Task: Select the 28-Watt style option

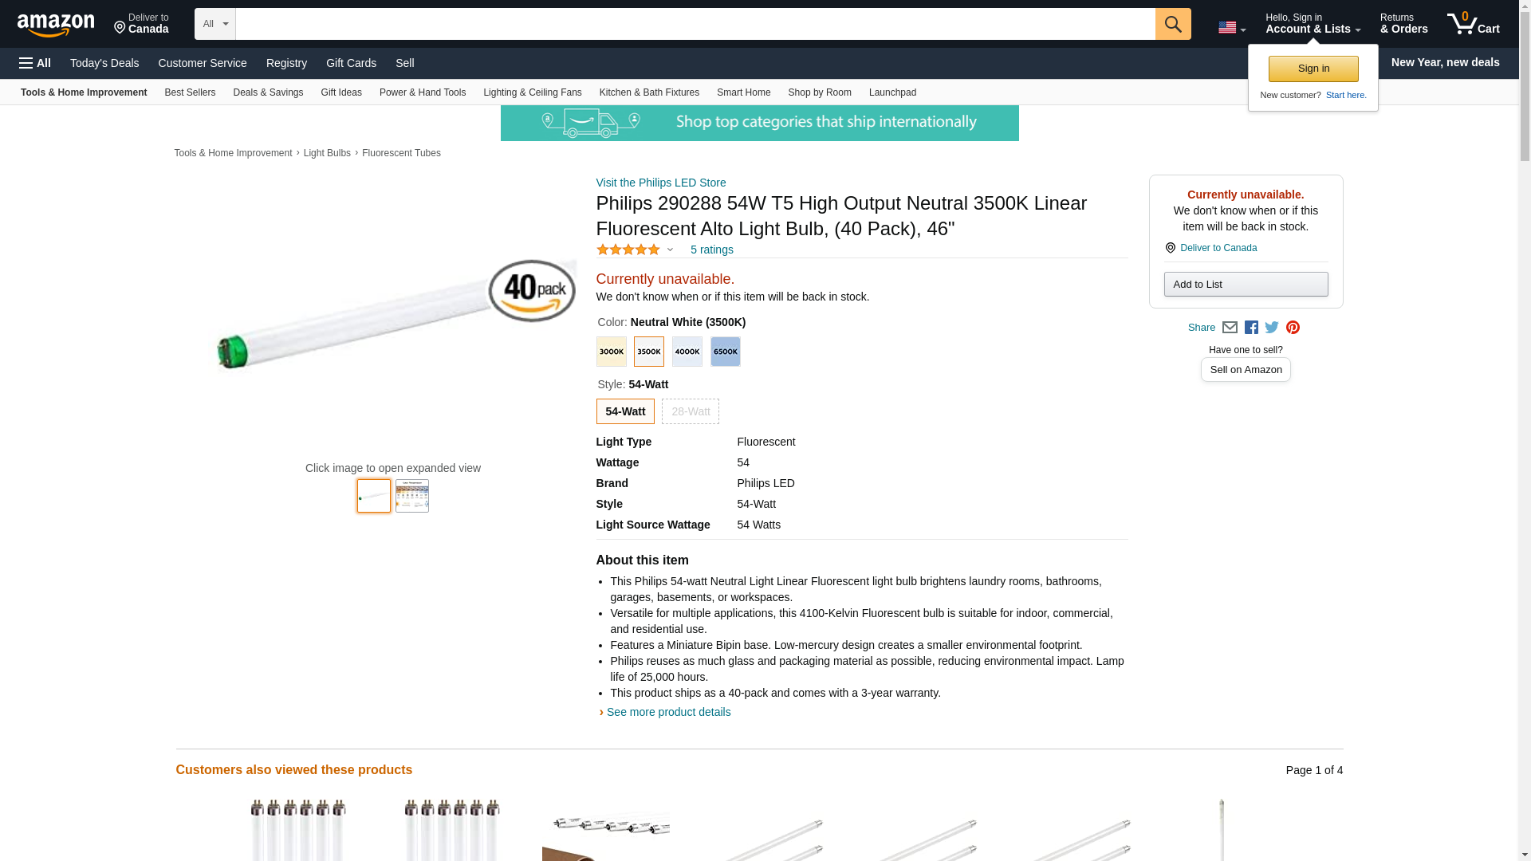Action: (x=690, y=411)
